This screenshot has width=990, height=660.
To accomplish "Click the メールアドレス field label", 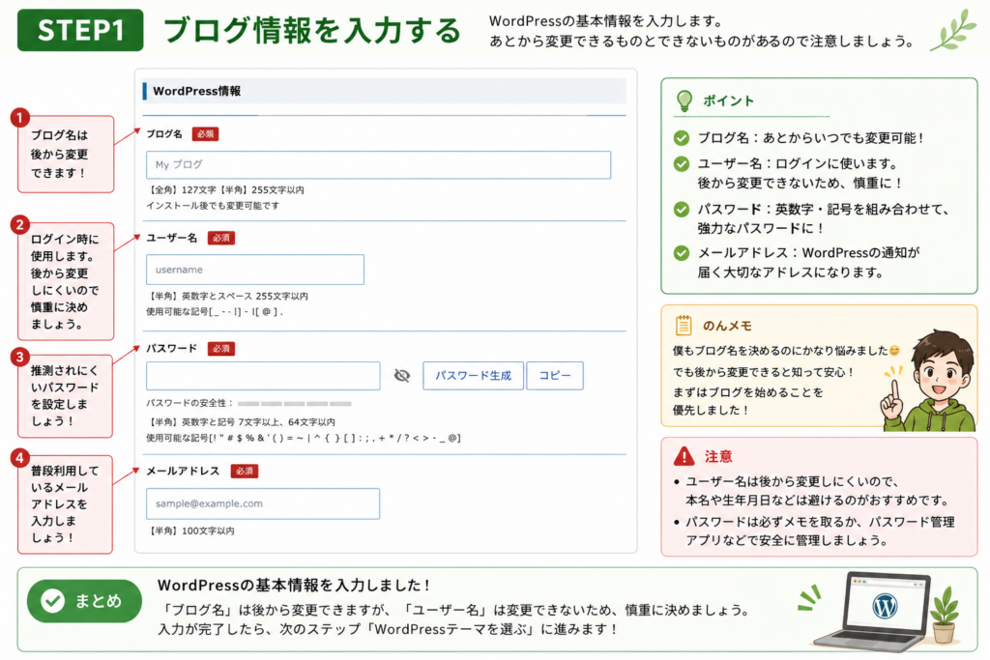I will tap(183, 471).
